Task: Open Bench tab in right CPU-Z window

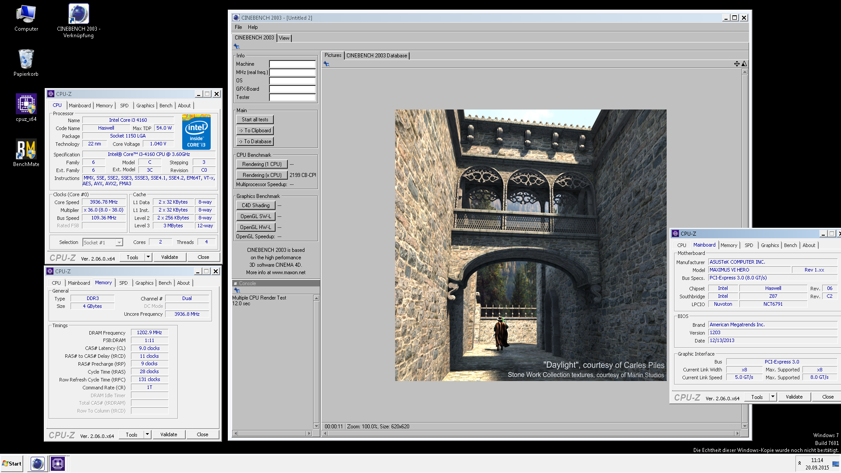Action: (790, 245)
